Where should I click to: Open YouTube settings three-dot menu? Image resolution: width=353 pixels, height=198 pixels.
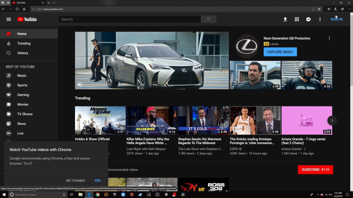point(320,19)
